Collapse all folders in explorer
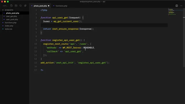Image resolution: width=185 pixels, height=104 pixels. coord(25,6)
